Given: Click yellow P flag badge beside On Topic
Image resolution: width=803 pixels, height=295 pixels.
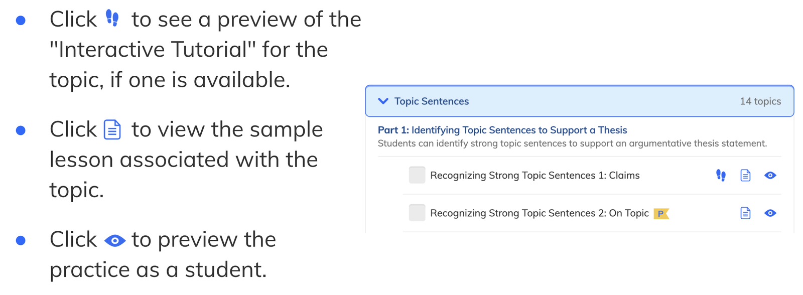Looking at the screenshot, I should click(x=661, y=214).
